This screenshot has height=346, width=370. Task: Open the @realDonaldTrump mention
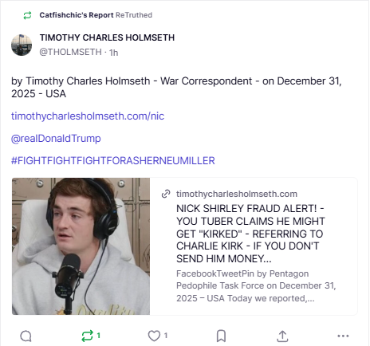(56, 139)
